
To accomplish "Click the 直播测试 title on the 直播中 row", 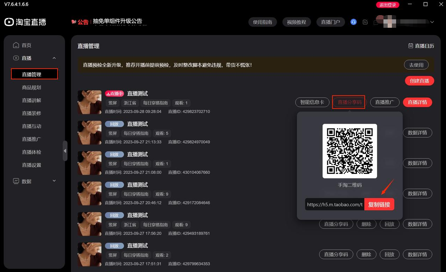I will point(137,93).
